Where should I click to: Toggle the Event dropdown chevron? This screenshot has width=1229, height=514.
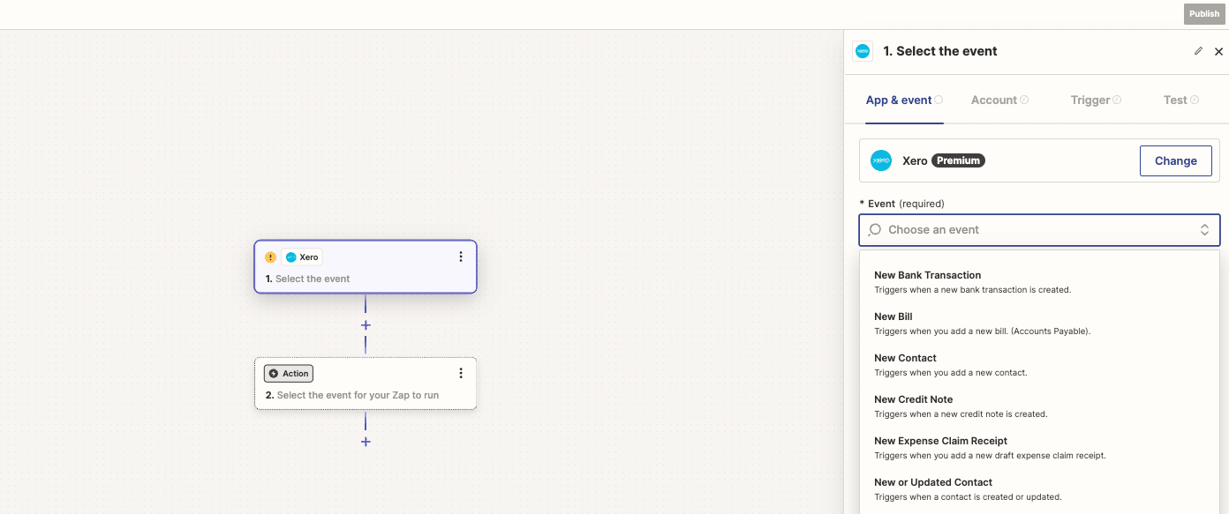1204,230
